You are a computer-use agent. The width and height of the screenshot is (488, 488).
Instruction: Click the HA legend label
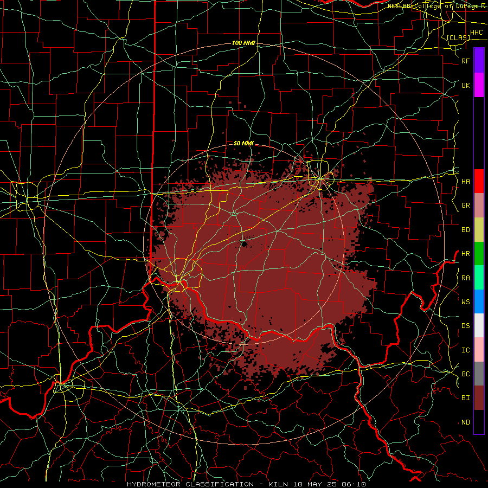tap(465, 182)
